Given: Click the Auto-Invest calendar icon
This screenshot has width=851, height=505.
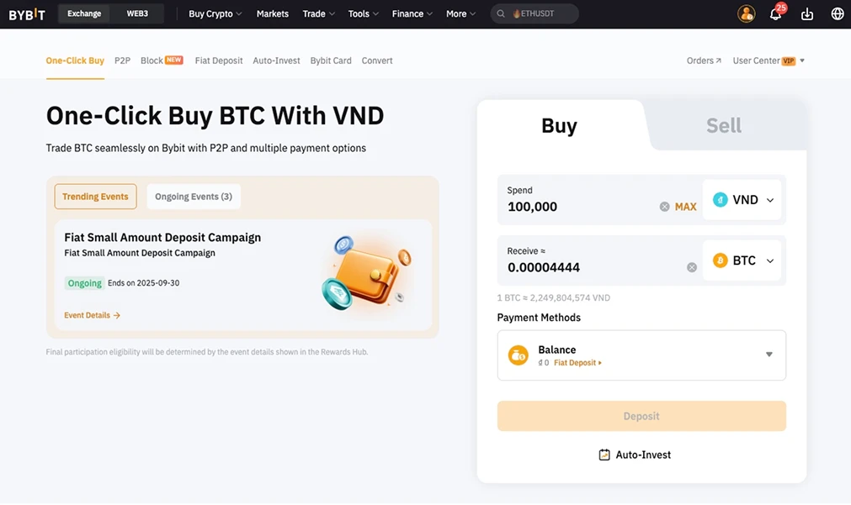Looking at the screenshot, I should [x=604, y=455].
